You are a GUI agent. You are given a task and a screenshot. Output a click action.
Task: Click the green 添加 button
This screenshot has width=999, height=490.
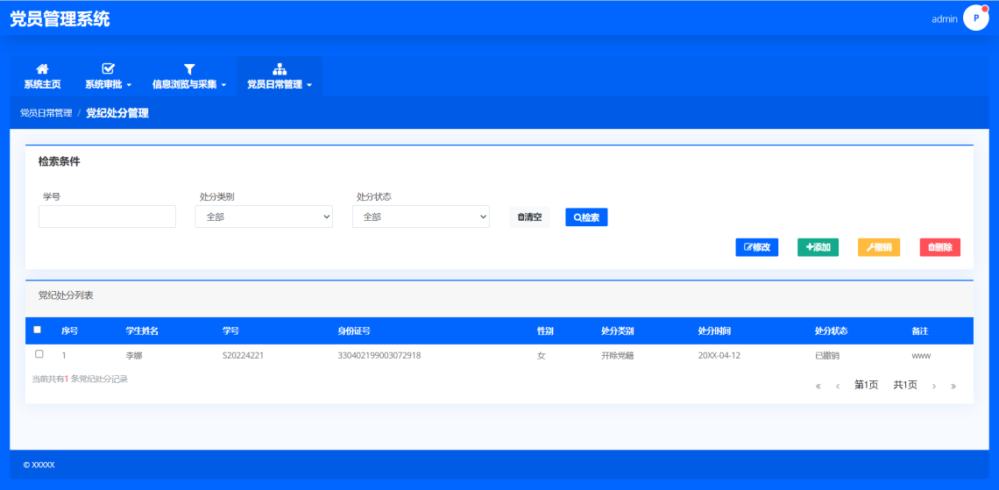point(818,247)
